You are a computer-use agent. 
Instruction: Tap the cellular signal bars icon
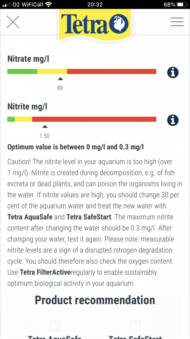pyautogui.click(x=6, y=5)
